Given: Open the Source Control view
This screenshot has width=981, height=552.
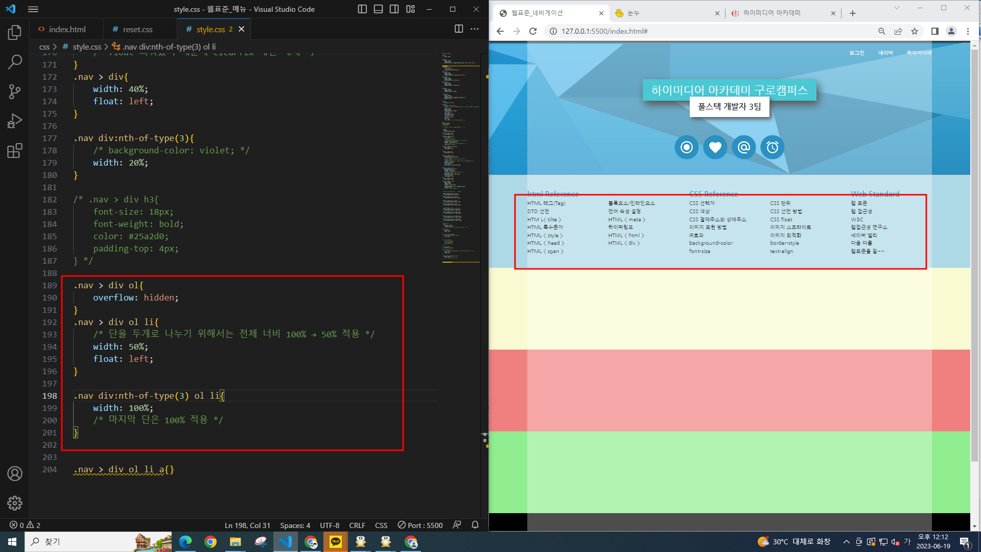Looking at the screenshot, I should tap(15, 92).
